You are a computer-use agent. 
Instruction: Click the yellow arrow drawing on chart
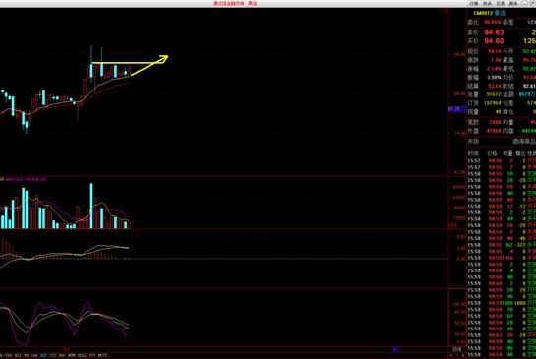click(x=150, y=65)
